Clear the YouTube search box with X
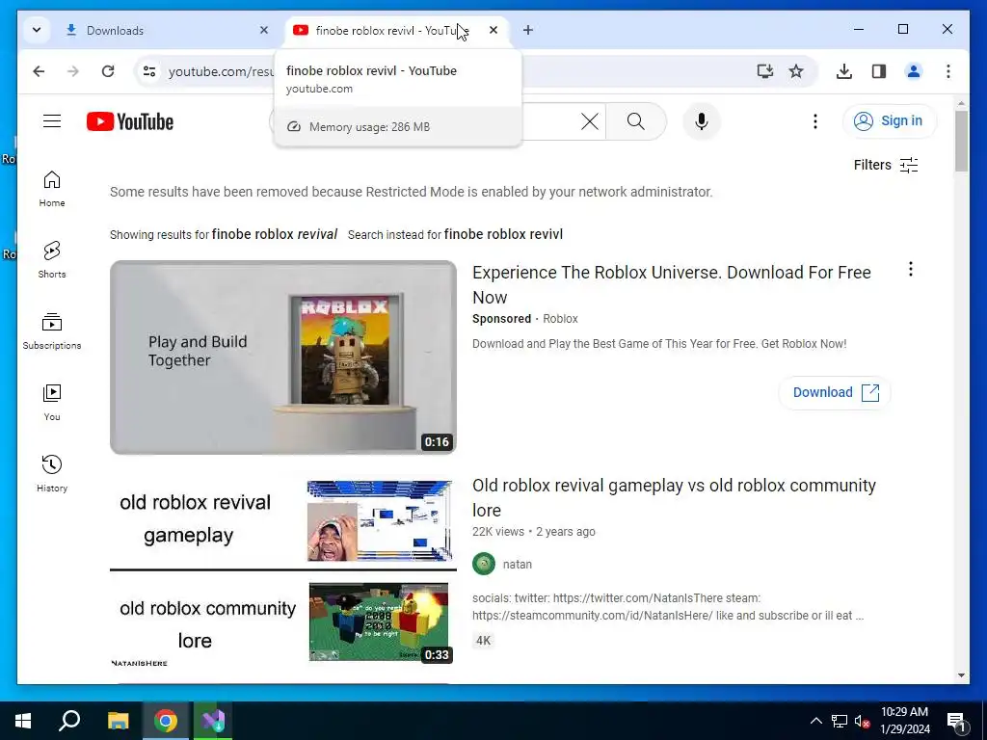This screenshot has height=740, width=987. point(589,120)
